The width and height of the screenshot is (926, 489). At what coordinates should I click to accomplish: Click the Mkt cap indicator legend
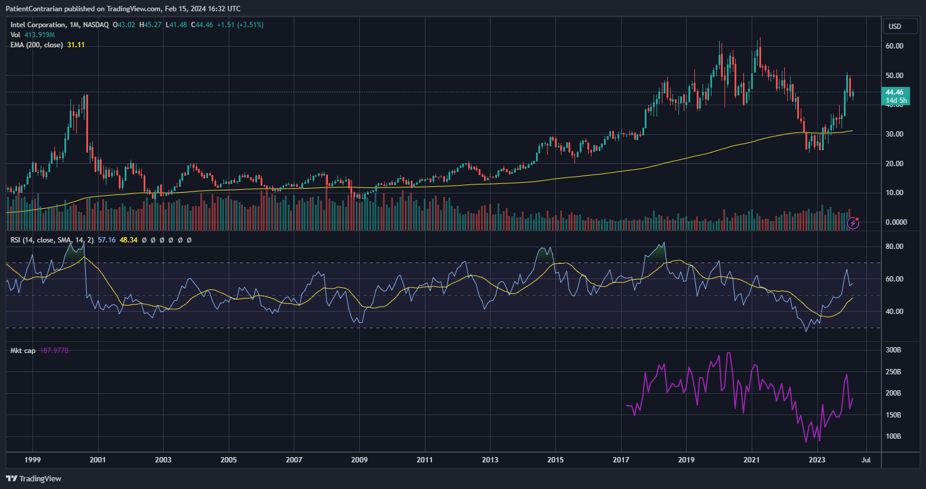[x=23, y=351]
